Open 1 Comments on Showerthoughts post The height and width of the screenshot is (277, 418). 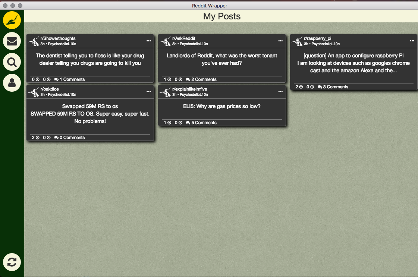[70, 79]
